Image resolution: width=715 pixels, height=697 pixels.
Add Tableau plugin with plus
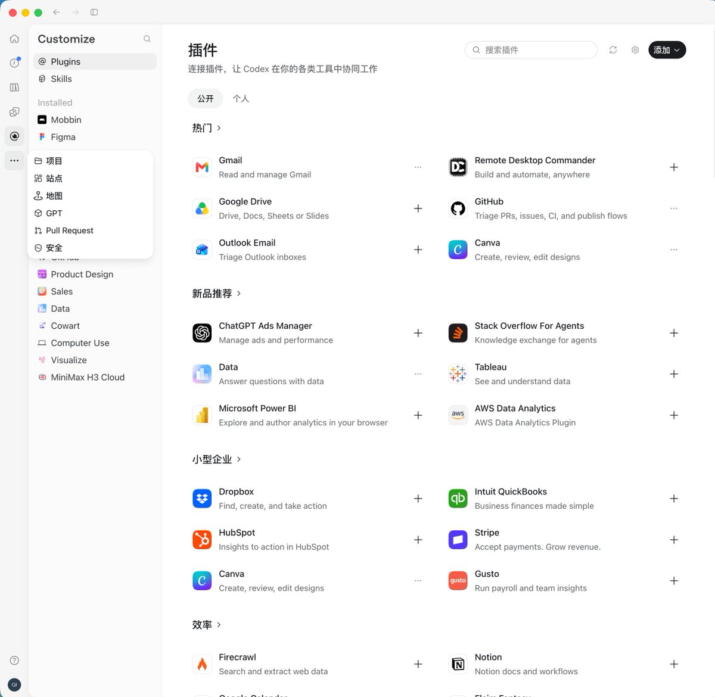pos(674,374)
